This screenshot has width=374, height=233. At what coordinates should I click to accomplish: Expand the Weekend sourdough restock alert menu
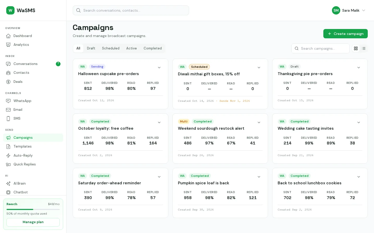coord(259,122)
